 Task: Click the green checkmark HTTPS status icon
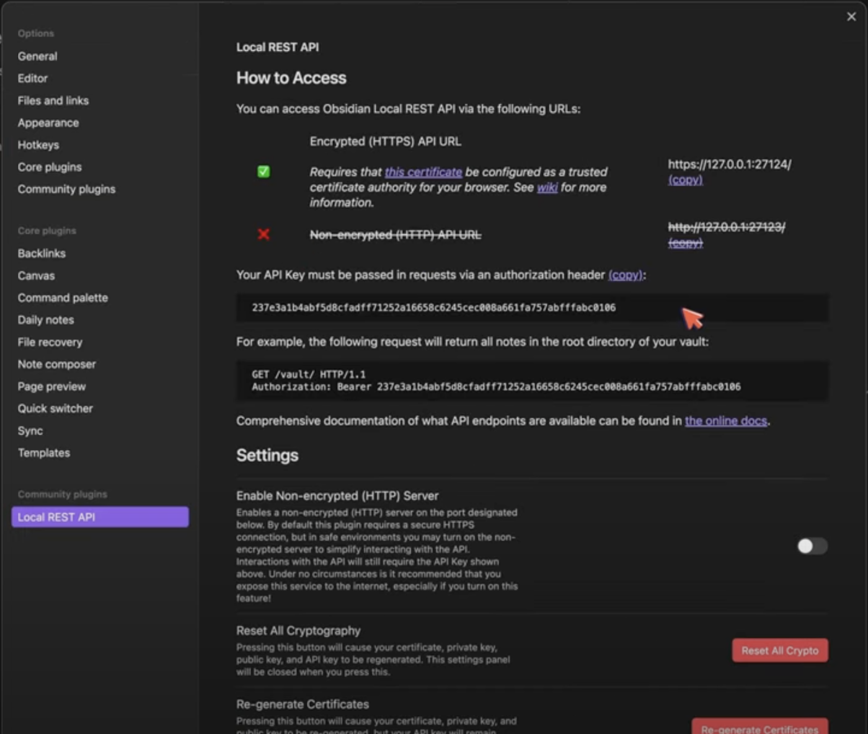point(263,172)
